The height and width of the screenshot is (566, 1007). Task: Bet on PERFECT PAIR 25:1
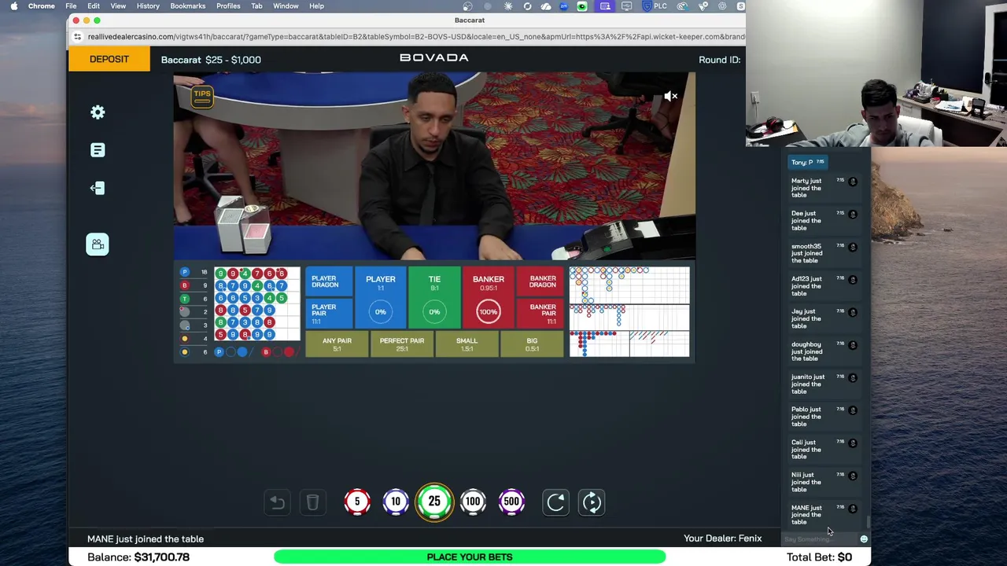402,344
